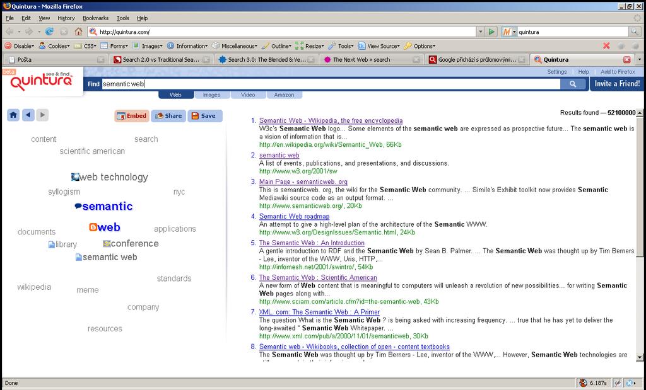646x390 pixels.
Task: Click the orange-icon web cloud term
Action: (105, 227)
